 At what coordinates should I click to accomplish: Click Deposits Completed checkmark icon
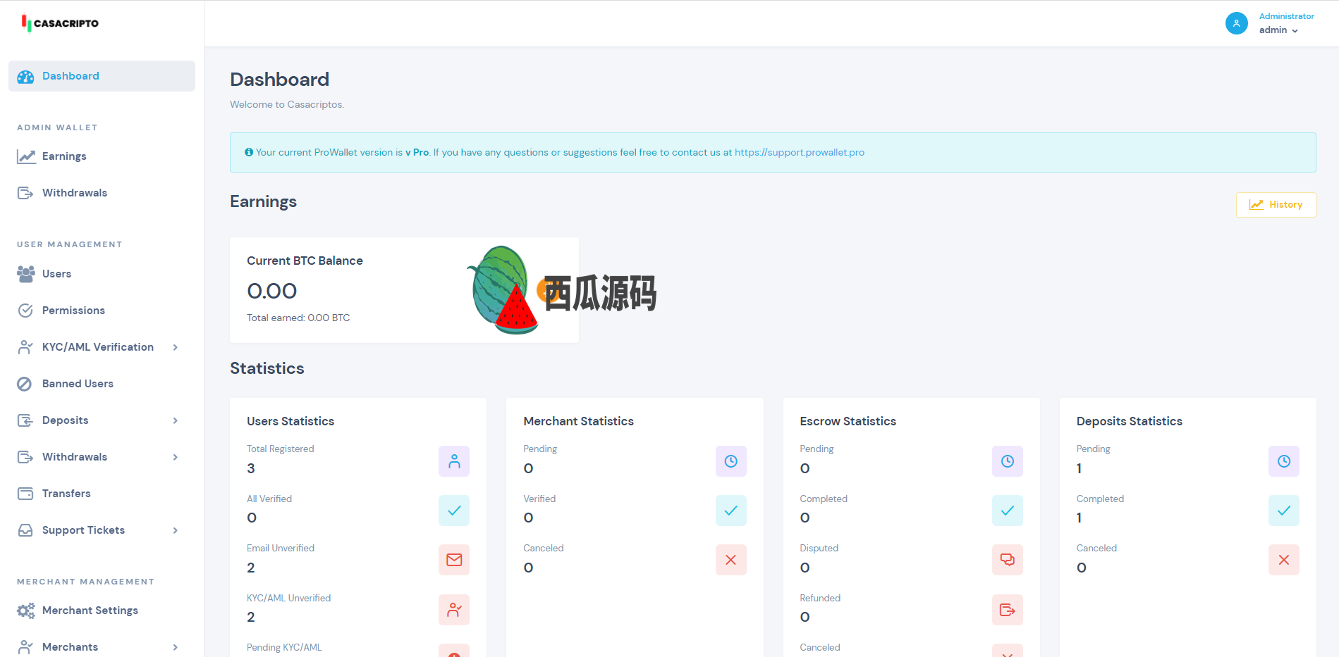coord(1284,511)
